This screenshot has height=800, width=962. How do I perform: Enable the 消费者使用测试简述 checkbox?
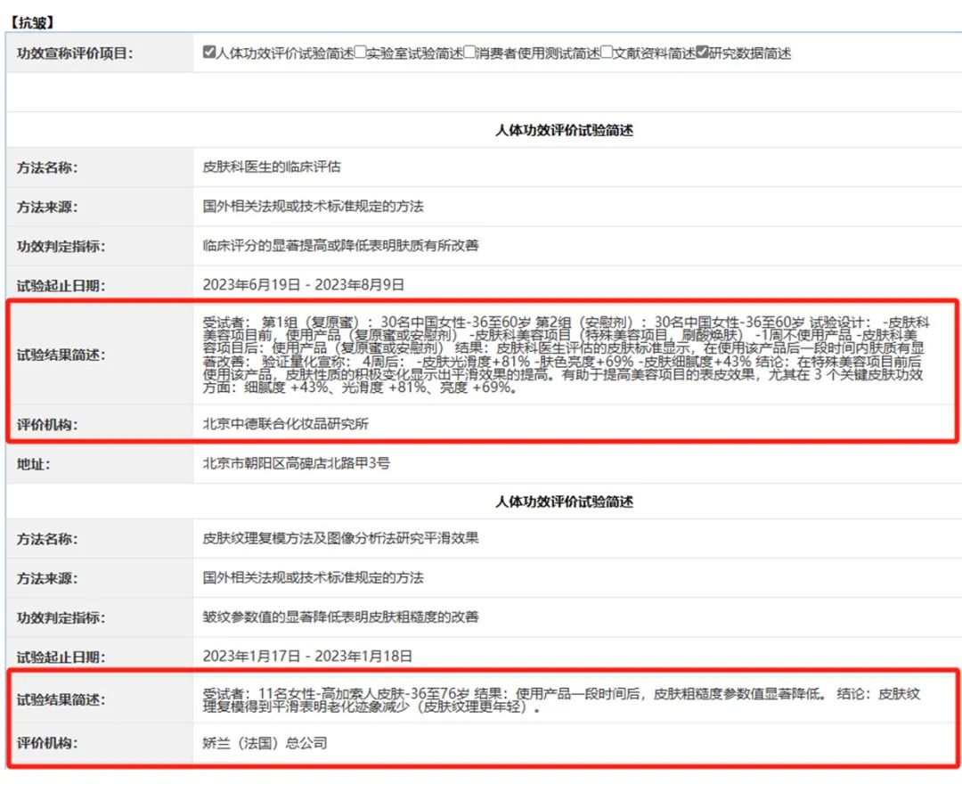tap(469, 53)
